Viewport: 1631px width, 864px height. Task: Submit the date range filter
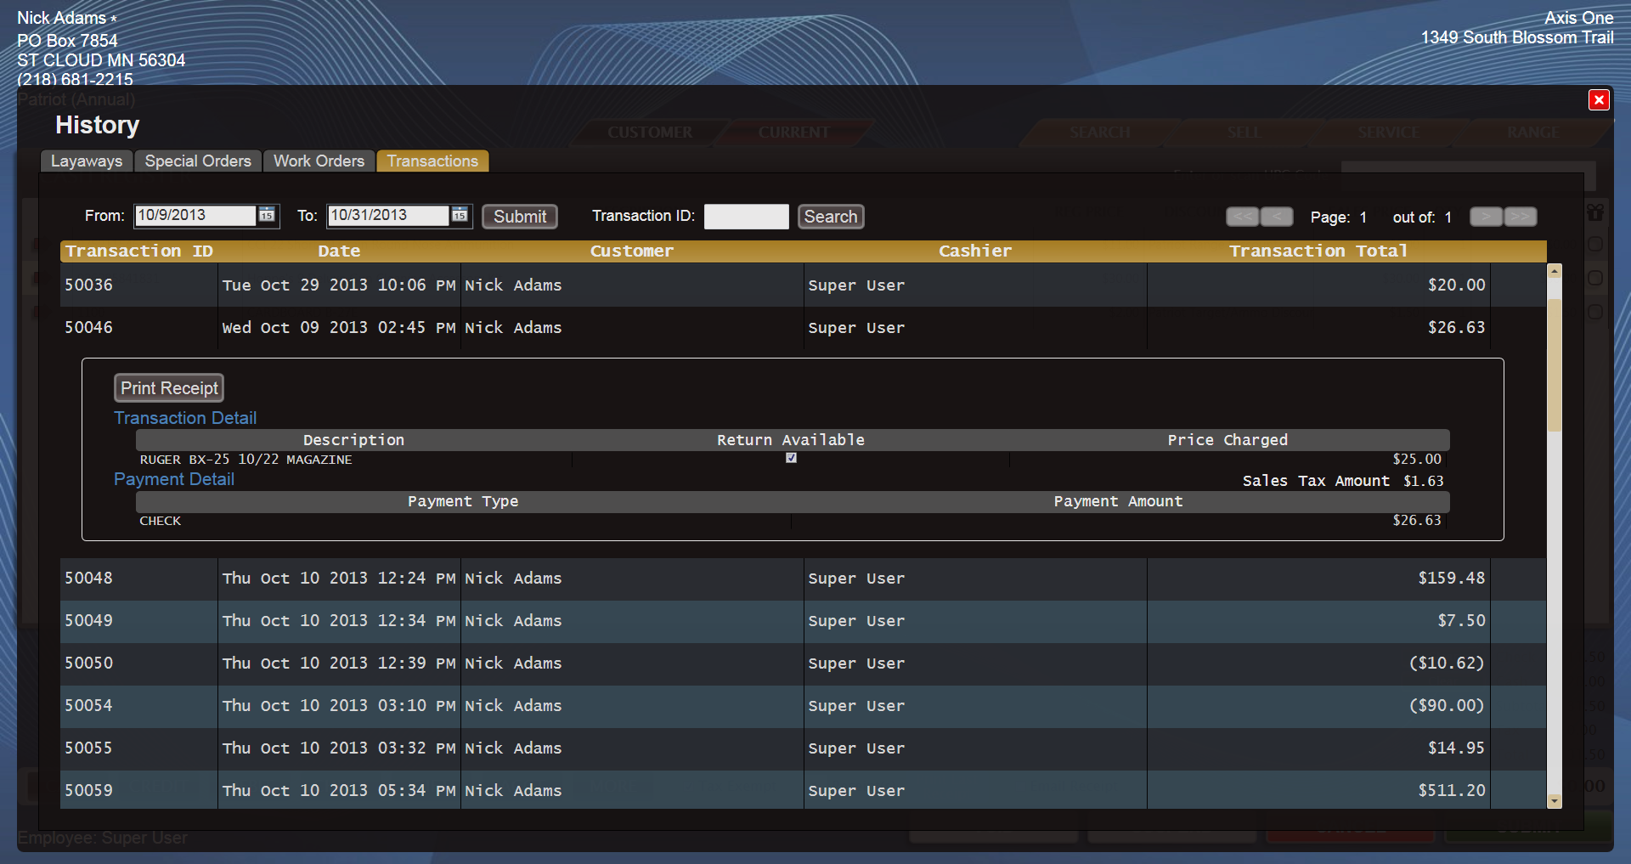(x=520, y=217)
